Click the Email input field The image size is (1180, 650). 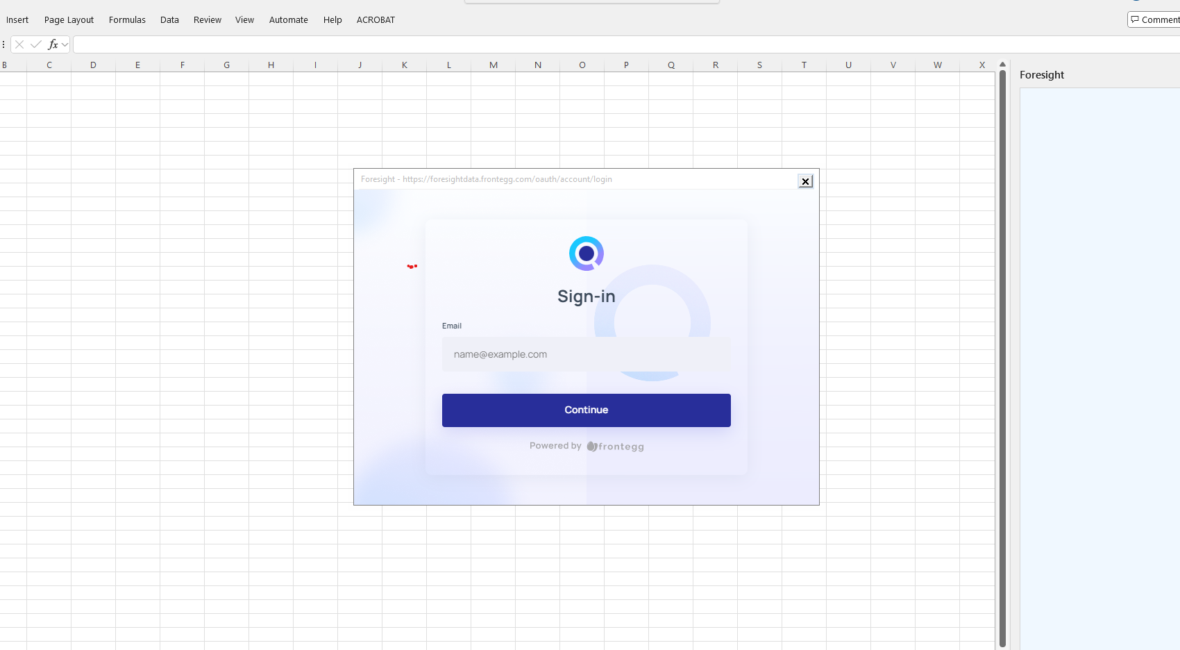[587, 354]
